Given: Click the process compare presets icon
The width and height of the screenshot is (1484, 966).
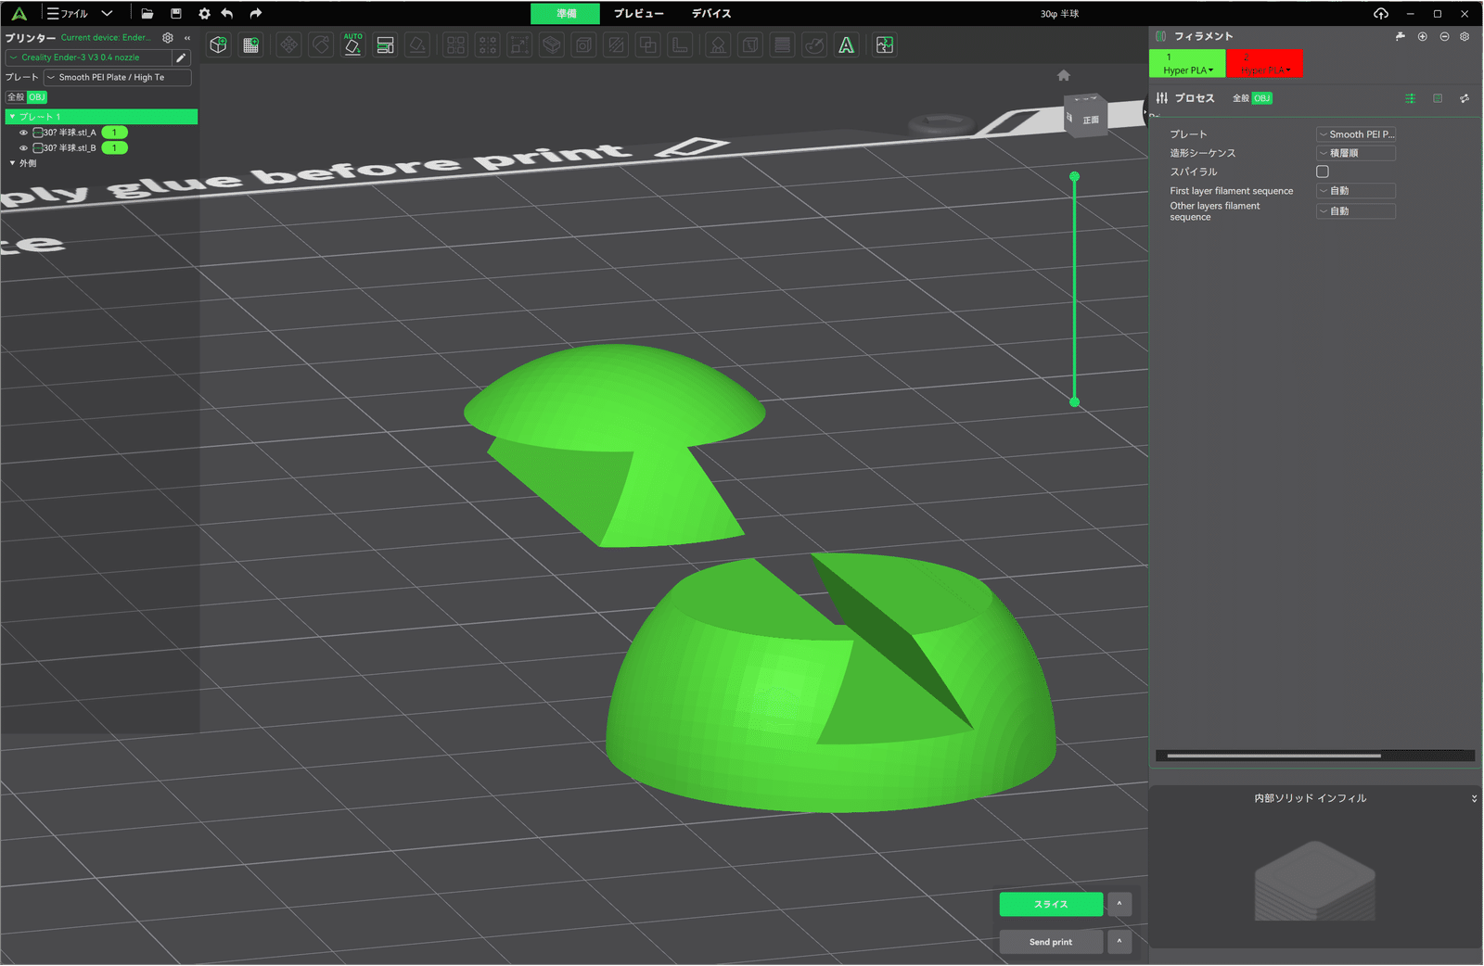Looking at the screenshot, I should tap(1438, 98).
